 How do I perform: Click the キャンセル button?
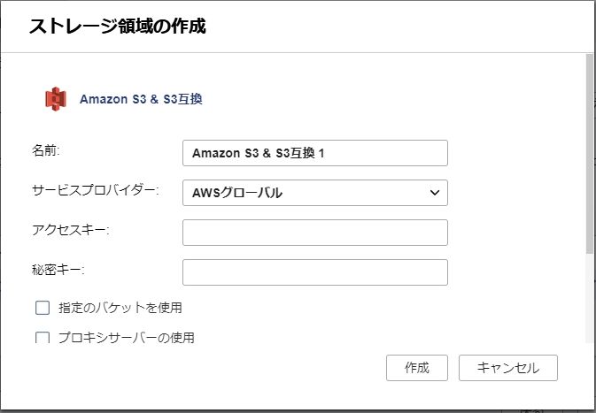click(x=508, y=368)
